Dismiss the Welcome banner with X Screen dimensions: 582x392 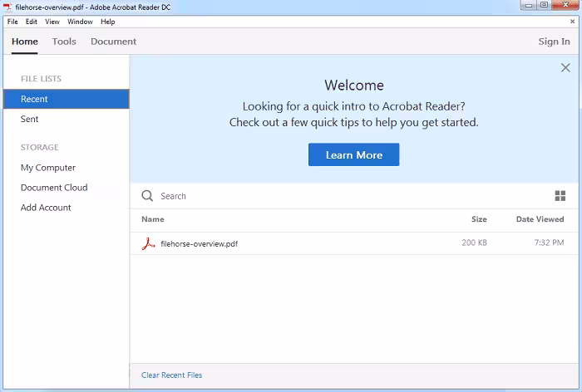tap(565, 67)
